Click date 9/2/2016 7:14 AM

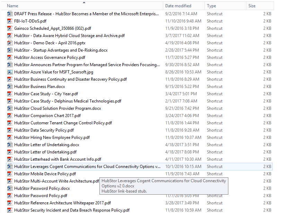(181, 14)
